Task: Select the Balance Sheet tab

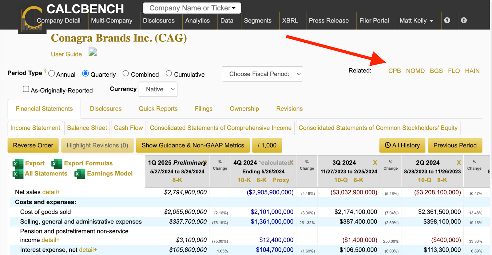Action: [x=87, y=128]
